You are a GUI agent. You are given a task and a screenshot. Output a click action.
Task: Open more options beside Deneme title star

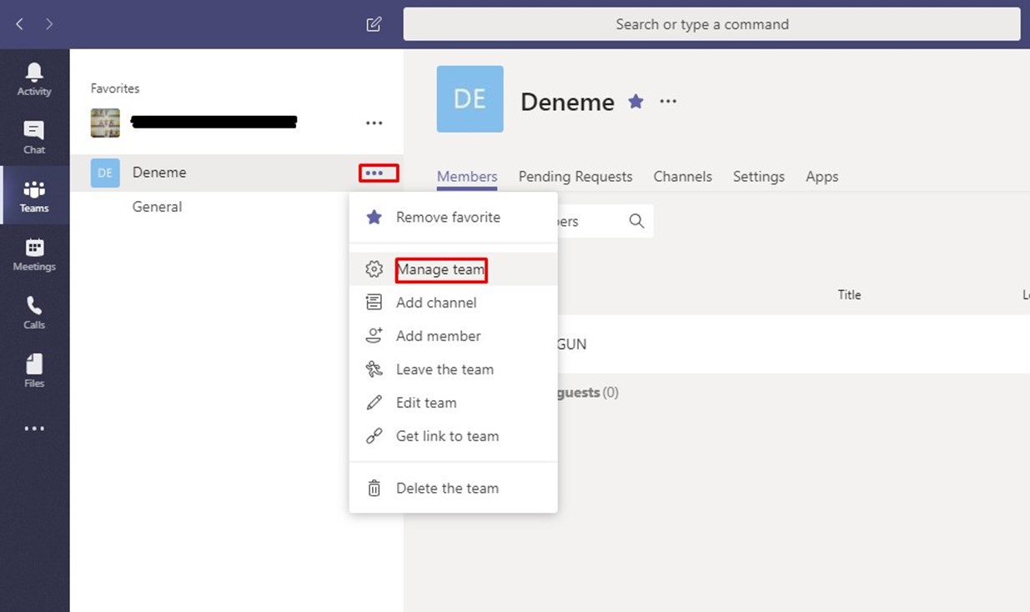tap(668, 101)
